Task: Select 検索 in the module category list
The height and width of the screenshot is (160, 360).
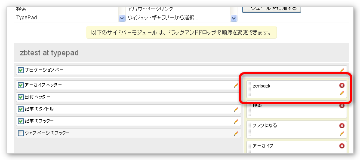Action: click(x=21, y=9)
